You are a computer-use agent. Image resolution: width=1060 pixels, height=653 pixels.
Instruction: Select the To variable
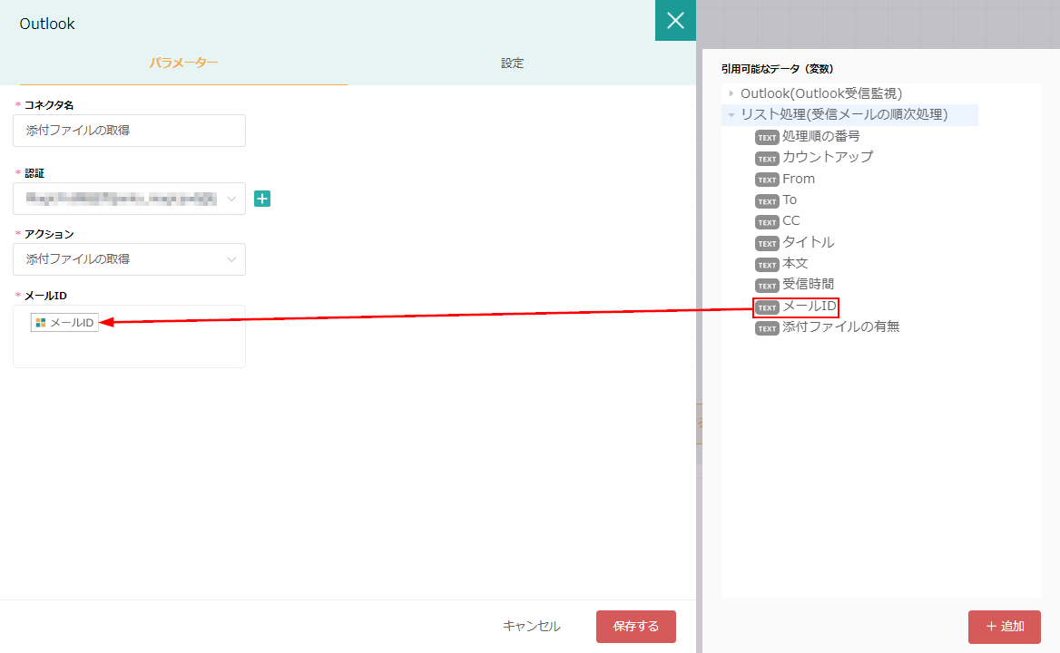790,200
